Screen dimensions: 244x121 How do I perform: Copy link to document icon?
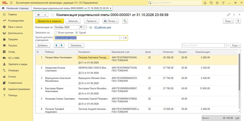pos(229,15)
